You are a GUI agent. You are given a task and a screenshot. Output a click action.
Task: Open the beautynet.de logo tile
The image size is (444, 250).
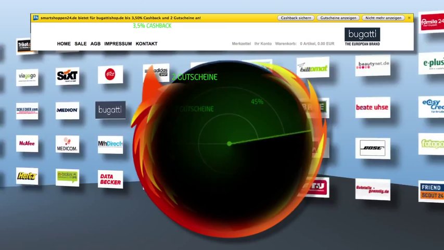point(373,65)
